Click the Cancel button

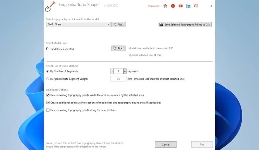pyautogui.click(x=165, y=144)
